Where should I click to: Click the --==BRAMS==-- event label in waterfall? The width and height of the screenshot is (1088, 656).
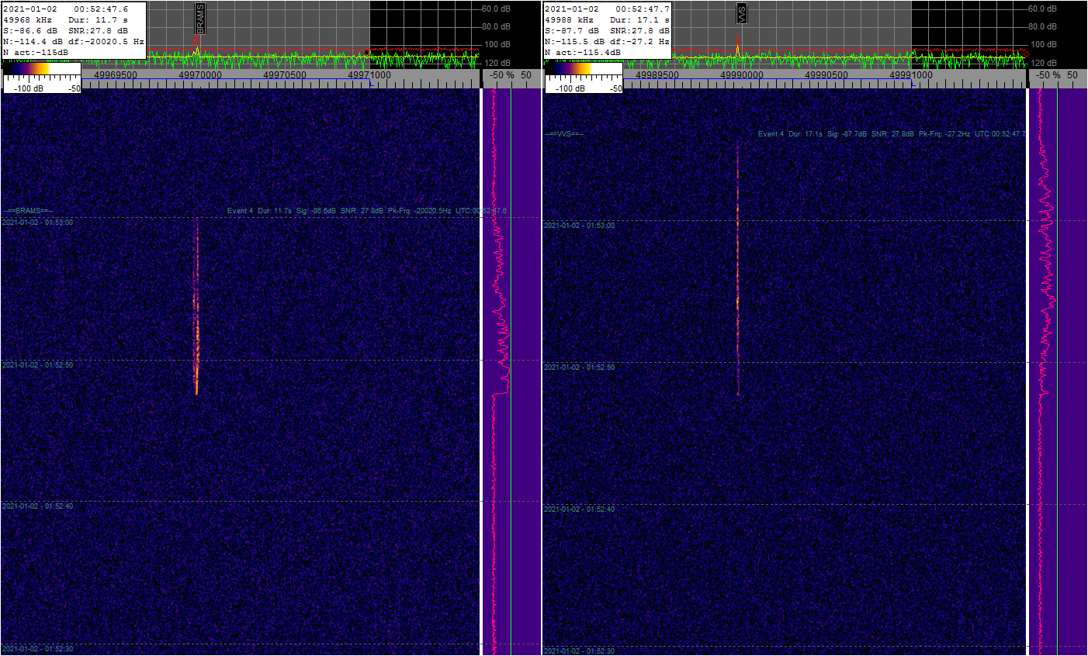tap(27, 211)
